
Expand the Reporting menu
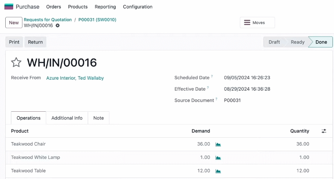(105, 7)
